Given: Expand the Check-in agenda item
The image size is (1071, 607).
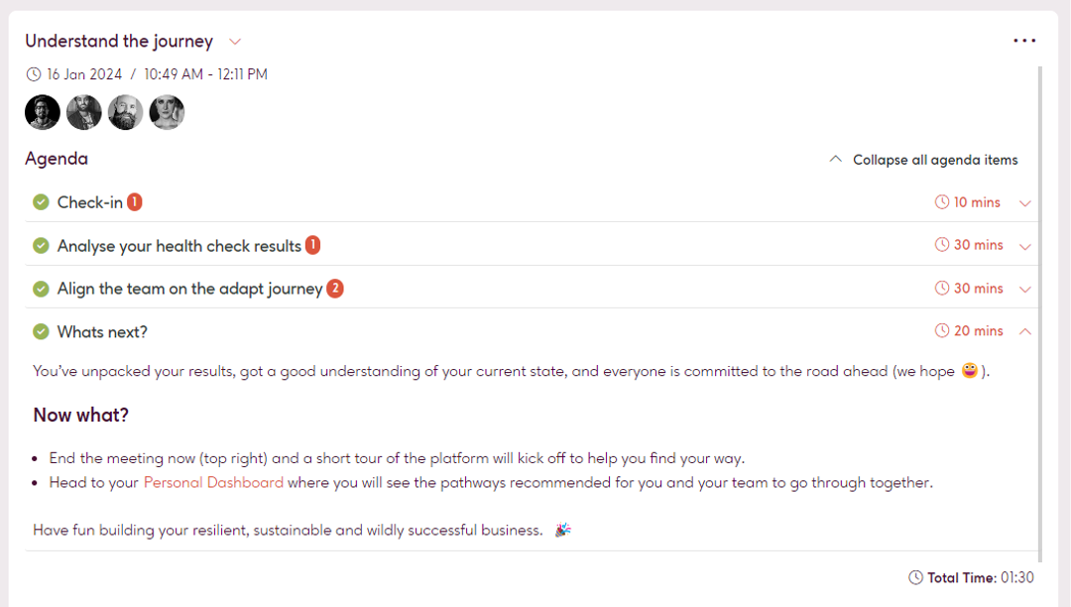Looking at the screenshot, I should click(1025, 202).
